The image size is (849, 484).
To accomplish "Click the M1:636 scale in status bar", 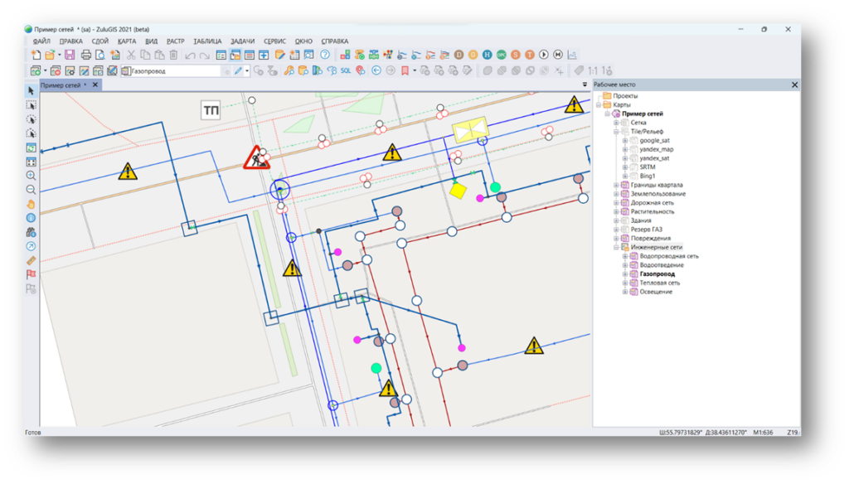I will 764,433.
